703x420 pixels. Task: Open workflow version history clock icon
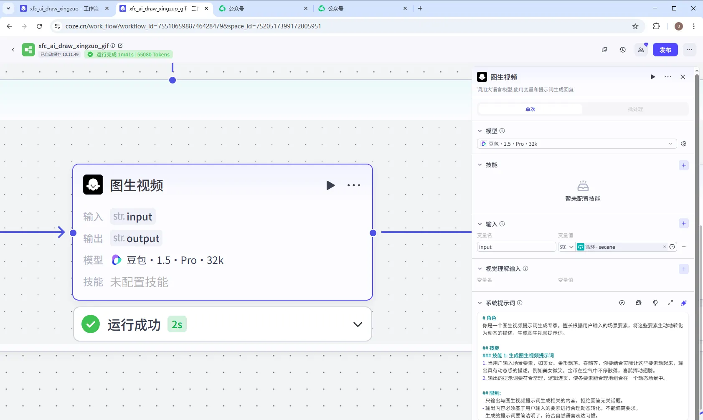(x=622, y=50)
